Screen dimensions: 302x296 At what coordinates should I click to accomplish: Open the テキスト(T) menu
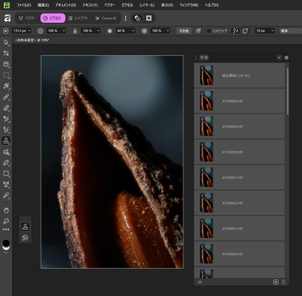tap(90, 5)
